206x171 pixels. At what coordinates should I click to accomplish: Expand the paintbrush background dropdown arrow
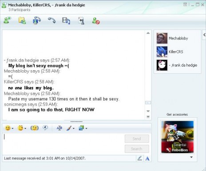(74, 128)
